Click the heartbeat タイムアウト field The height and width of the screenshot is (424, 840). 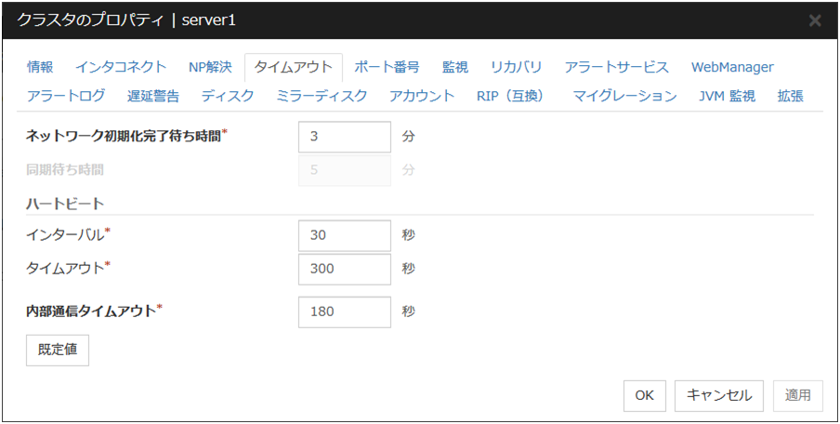point(345,269)
